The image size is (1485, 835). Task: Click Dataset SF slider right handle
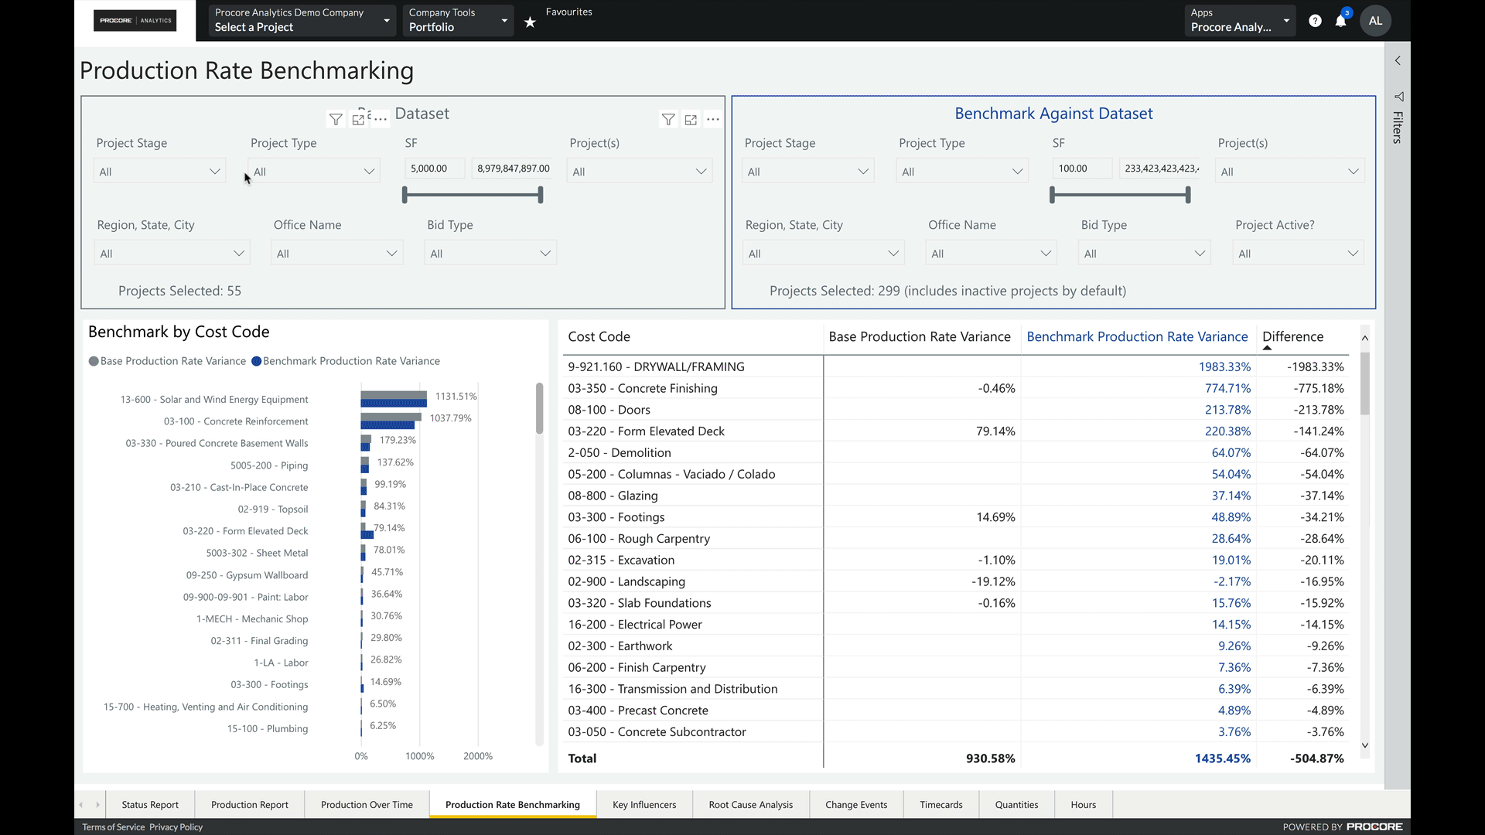click(x=541, y=196)
